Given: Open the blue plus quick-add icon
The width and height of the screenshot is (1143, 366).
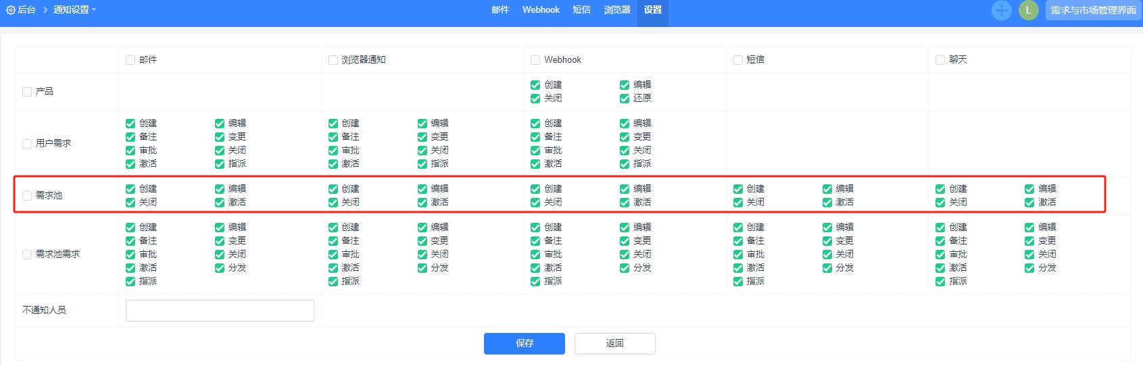Looking at the screenshot, I should click(1002, 10).
